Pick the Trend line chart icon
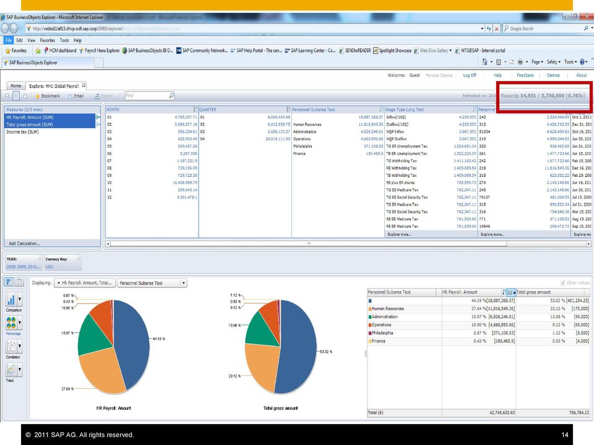This screenshot has height=445, width=594. [x=11, y=370]
